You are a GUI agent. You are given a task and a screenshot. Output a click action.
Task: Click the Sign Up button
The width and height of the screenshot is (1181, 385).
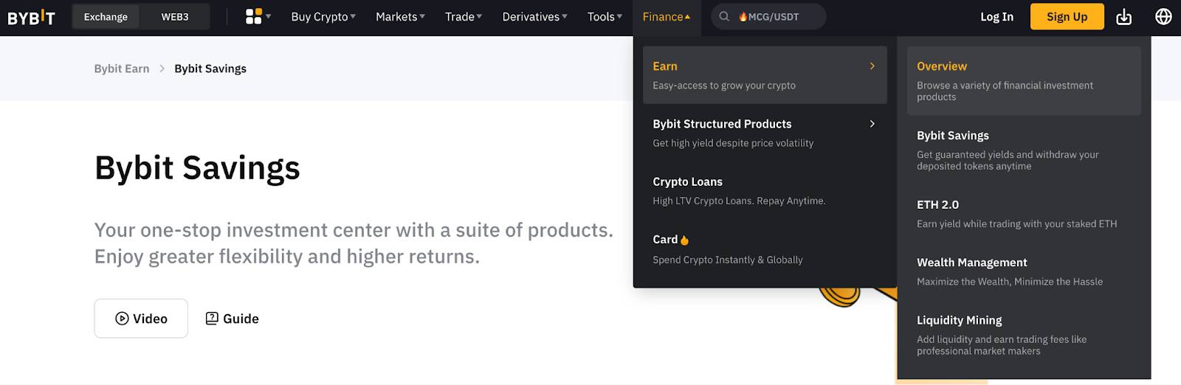point(1067,16)
